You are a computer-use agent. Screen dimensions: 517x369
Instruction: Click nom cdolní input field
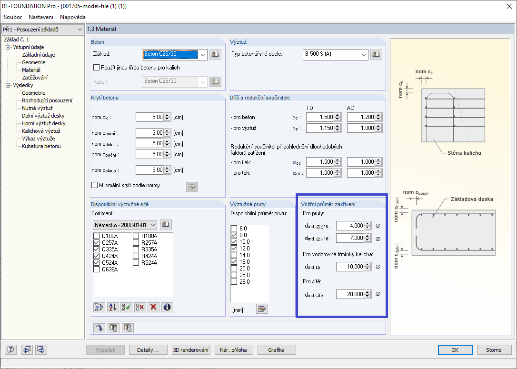point(150,143)
